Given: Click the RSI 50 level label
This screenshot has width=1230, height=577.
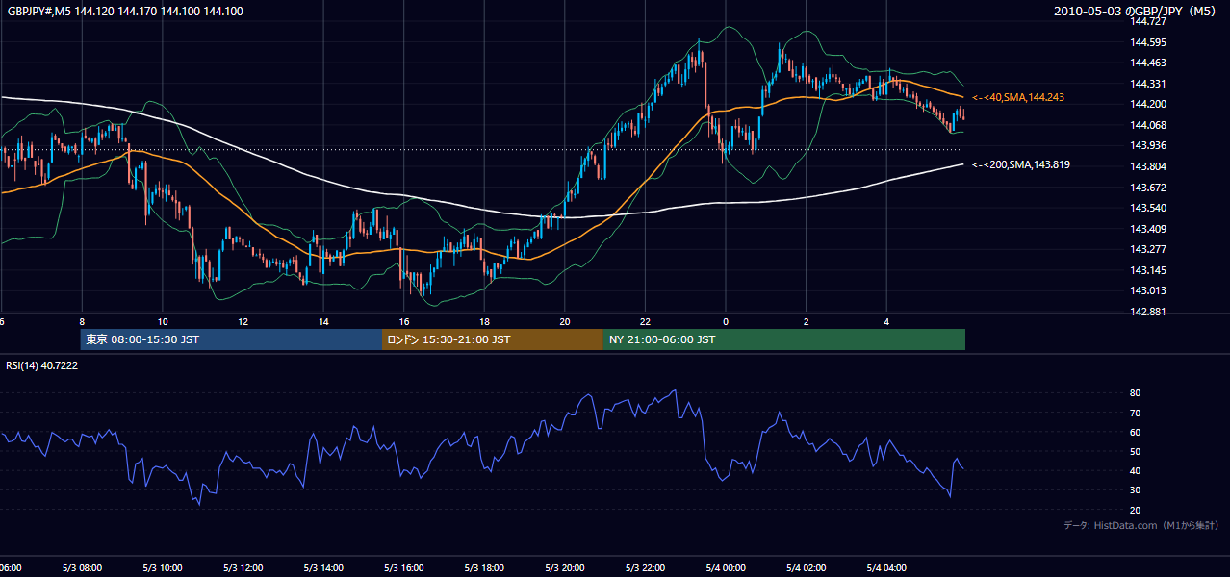Looking at the screenshot, I should [1136, 451].
